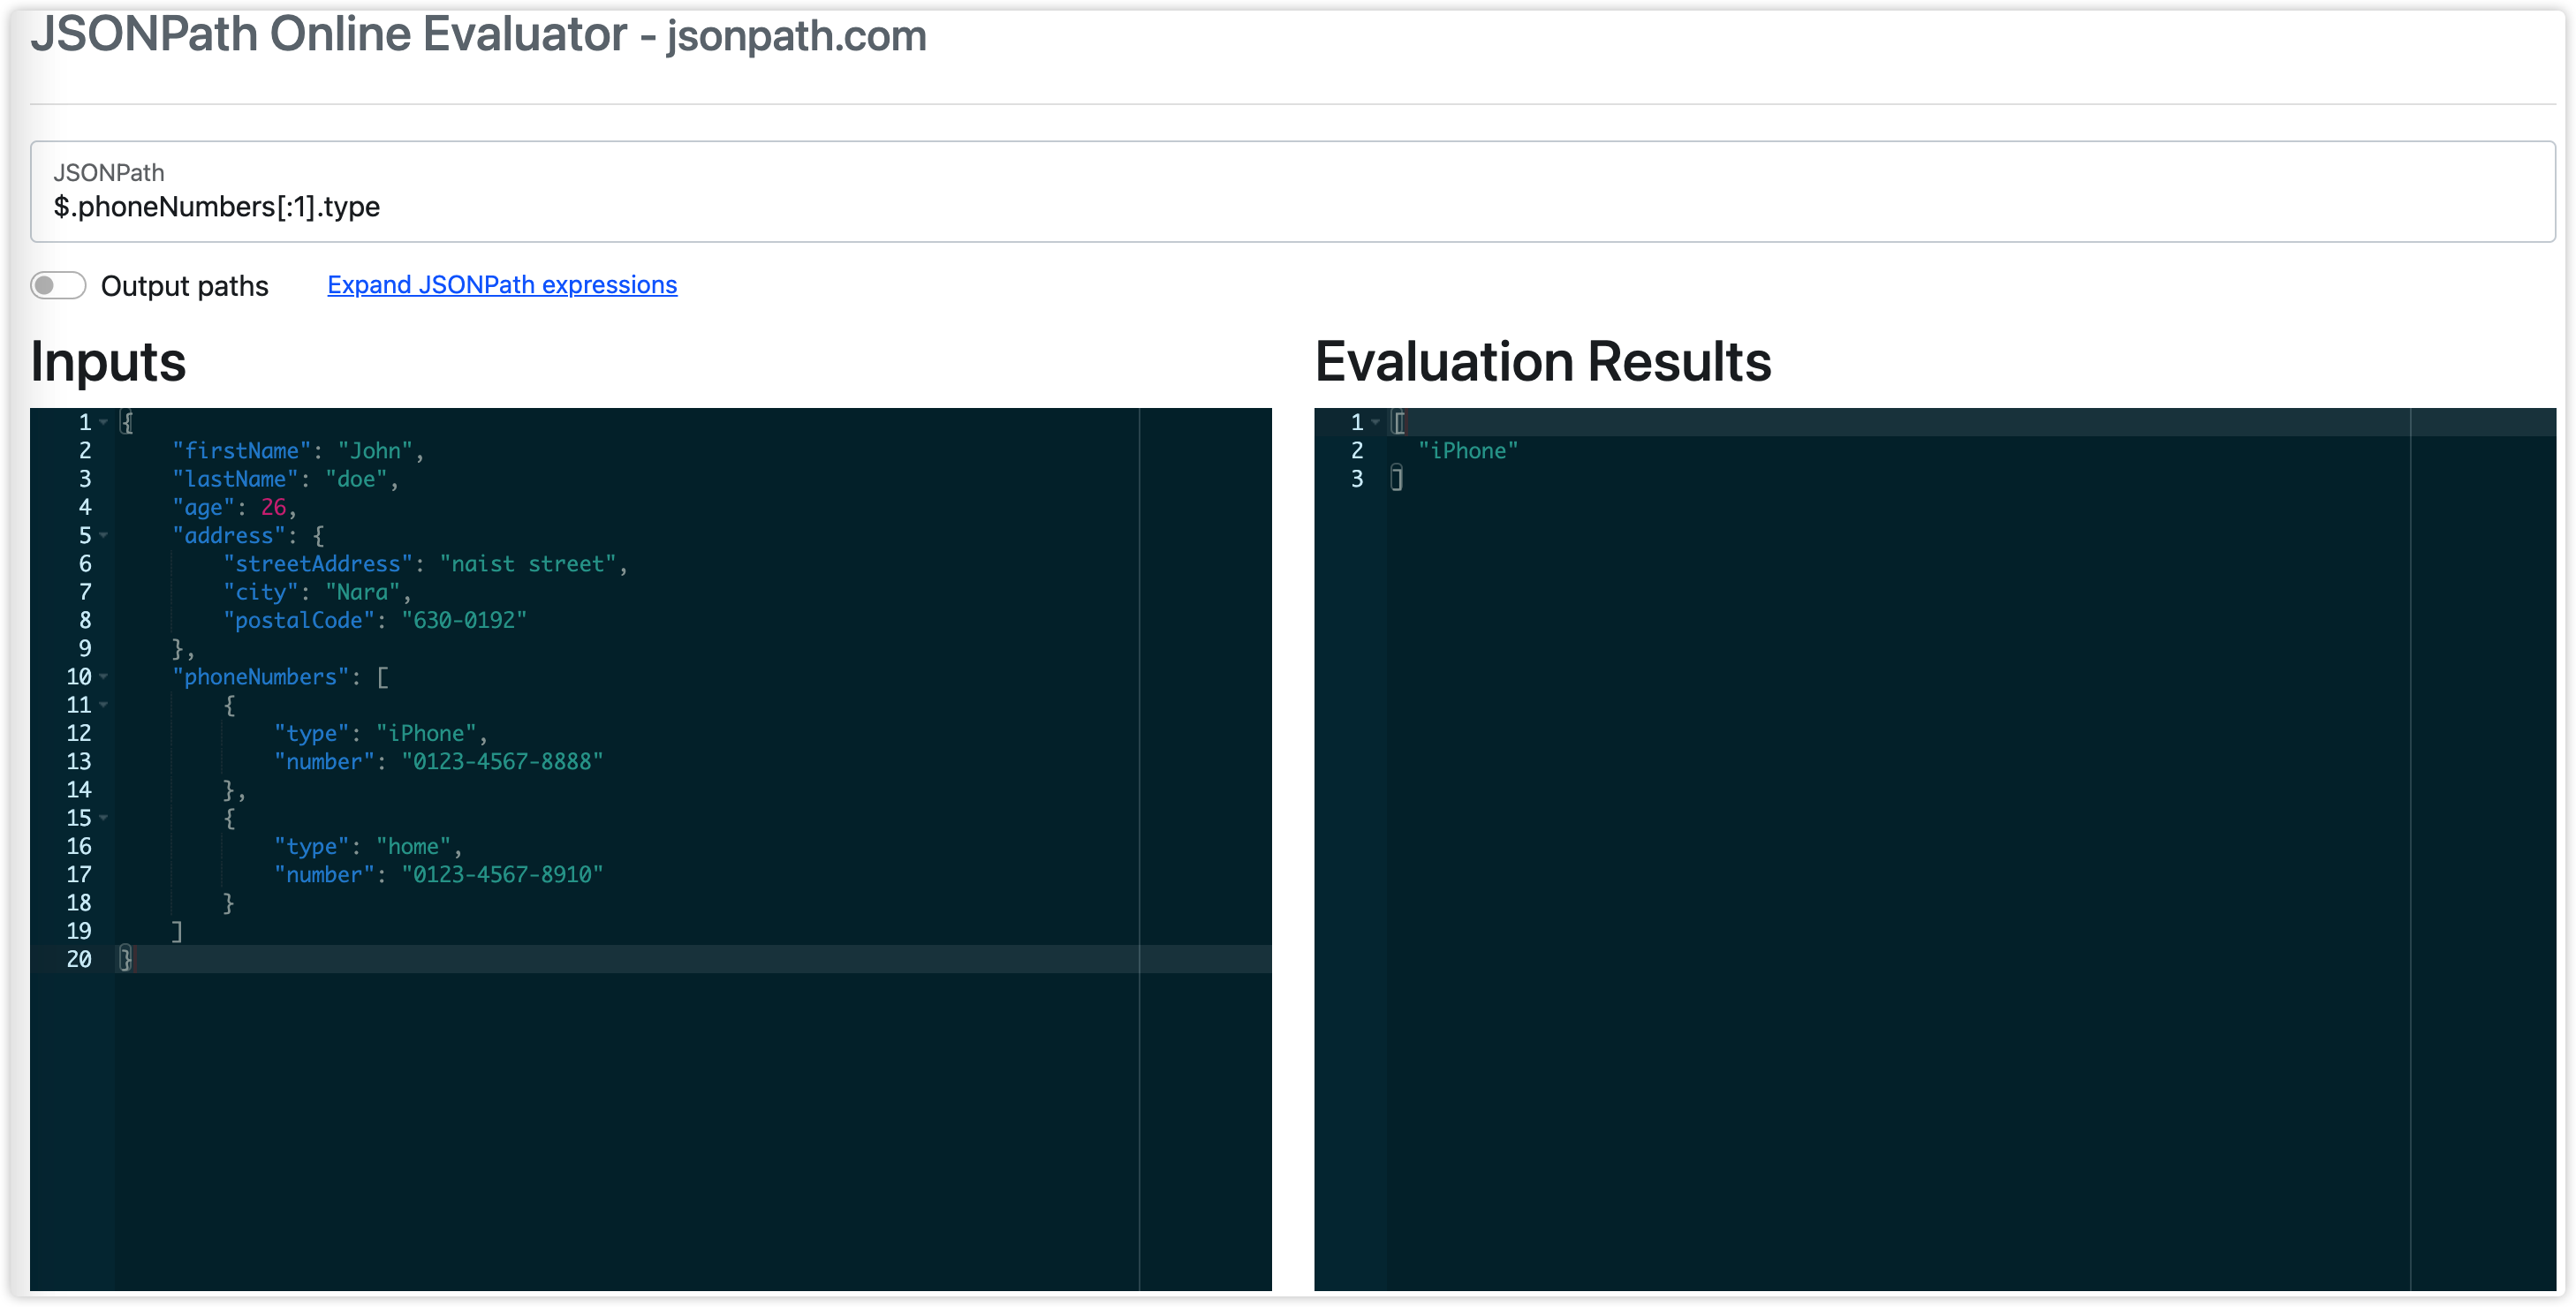This screenshot has height=1307, width=2576.
Task: Toggle the Output paths switch
Action: tap(58, 286)
